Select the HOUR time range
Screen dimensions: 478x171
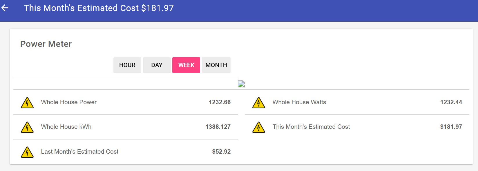click(127, 65)
